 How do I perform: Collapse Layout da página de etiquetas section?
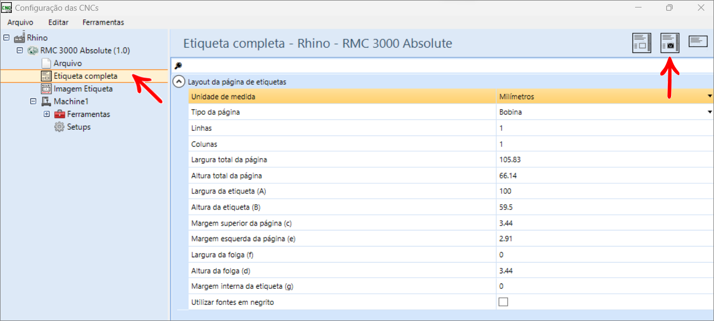tap(179, 83)
